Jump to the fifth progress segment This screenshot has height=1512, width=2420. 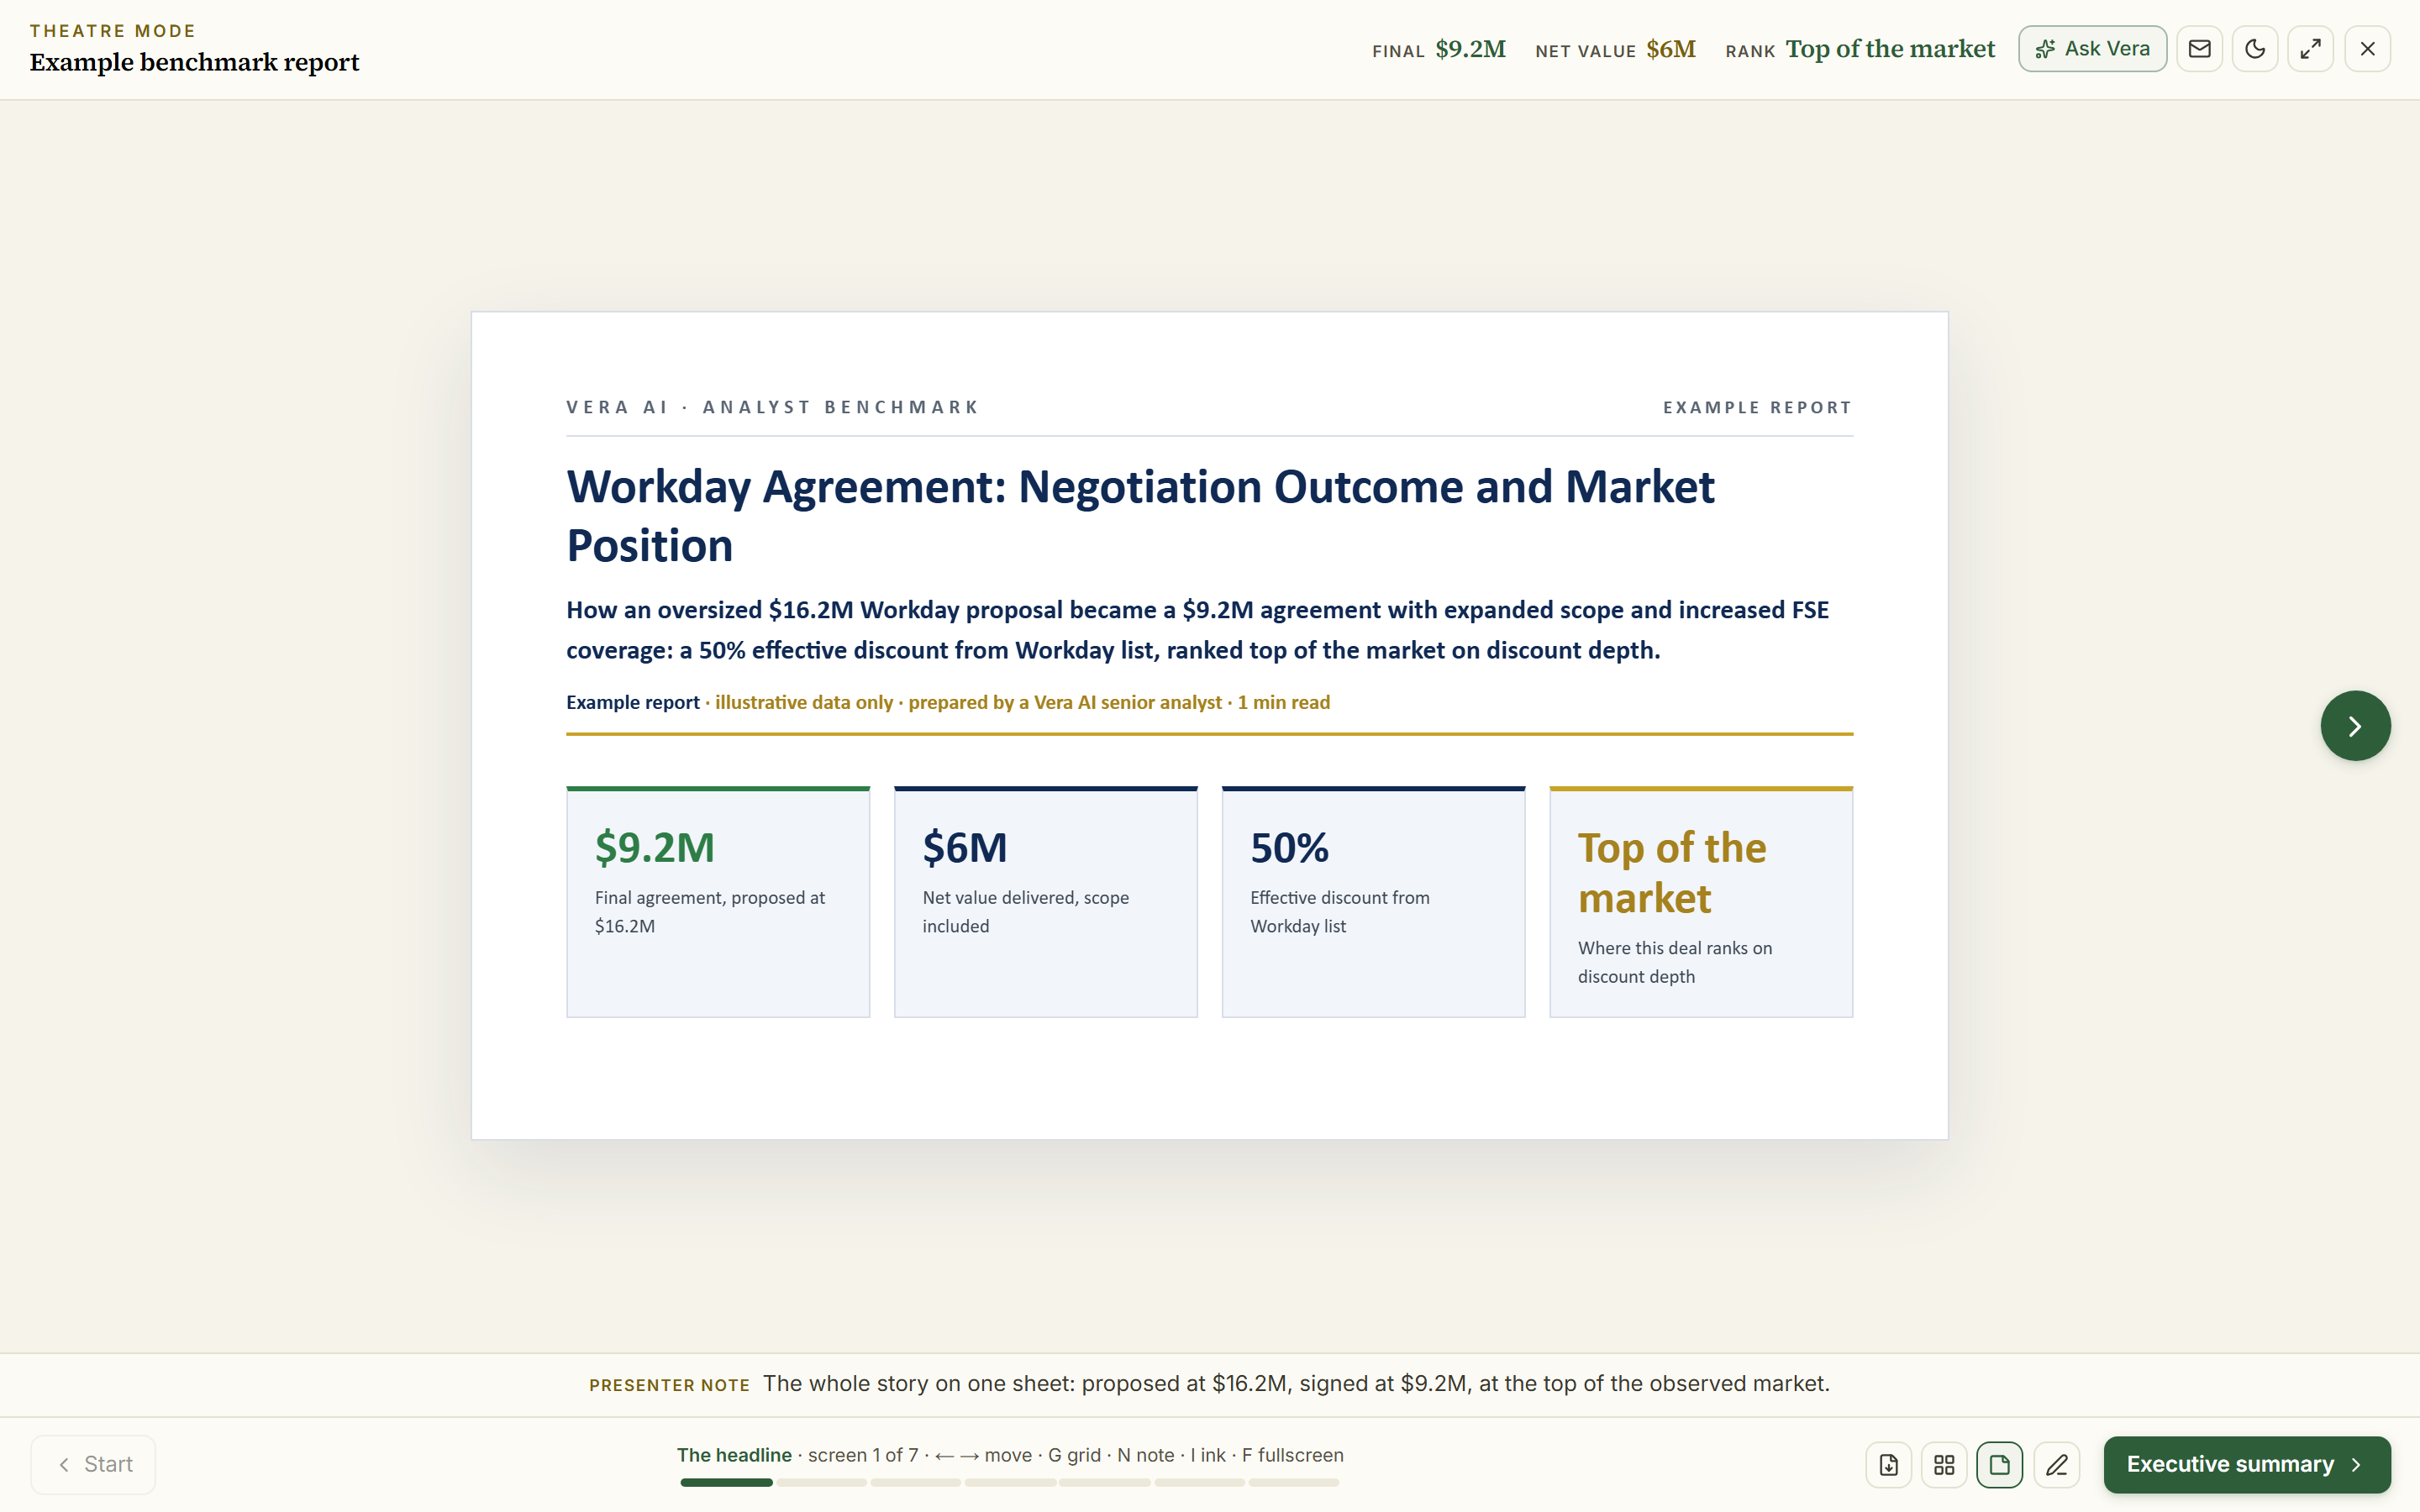click(x=1104, y=1483)
